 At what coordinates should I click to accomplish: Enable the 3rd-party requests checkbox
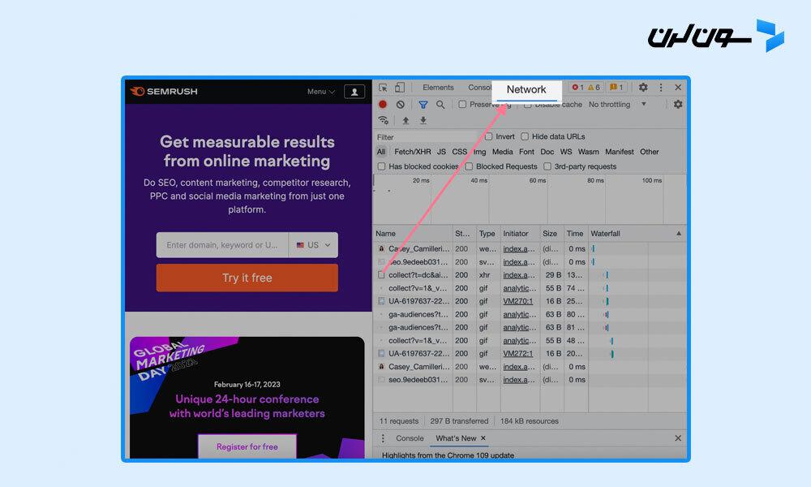point(547,166)
